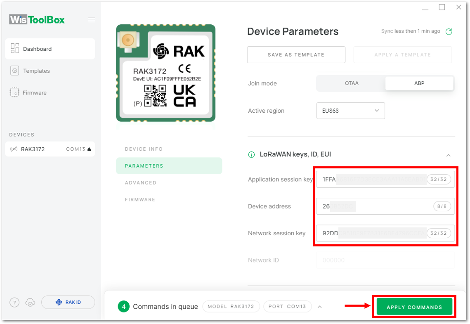Click the info icon beside LoRaWAN keys
This screenshot has height=324, width=470.
[251, 155]
